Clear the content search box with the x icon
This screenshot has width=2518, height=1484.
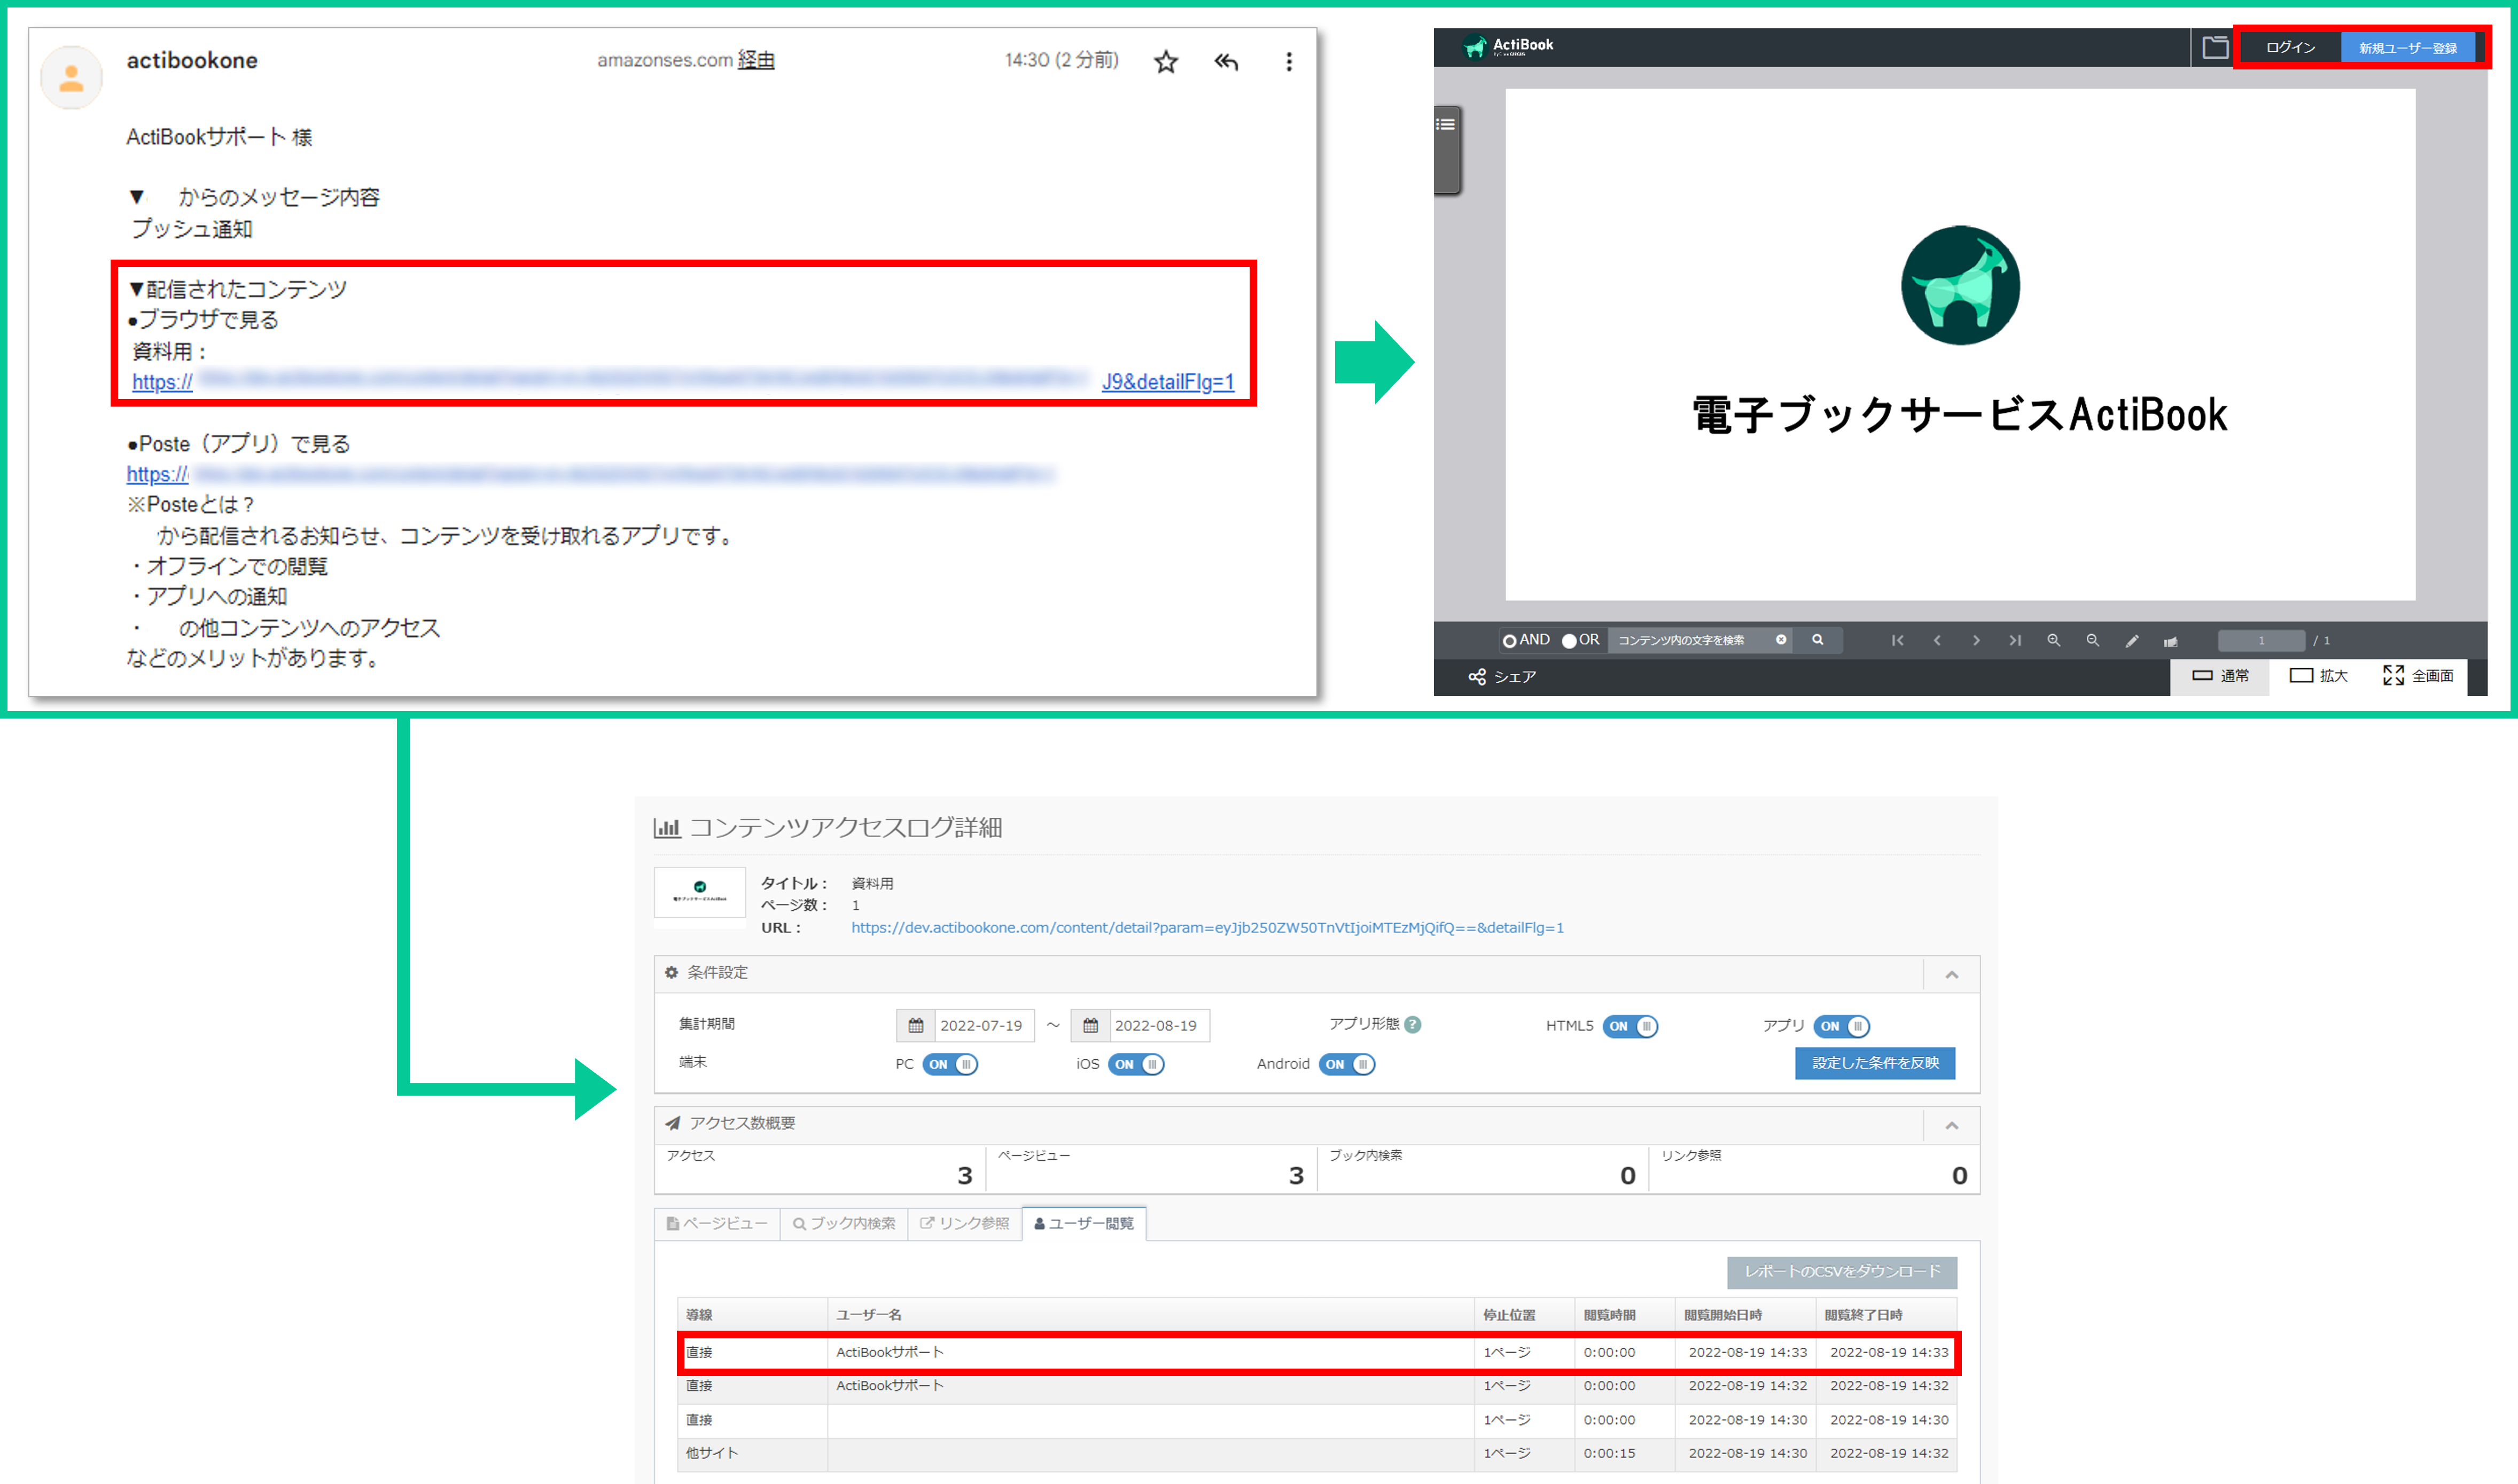pos(1780,640)
